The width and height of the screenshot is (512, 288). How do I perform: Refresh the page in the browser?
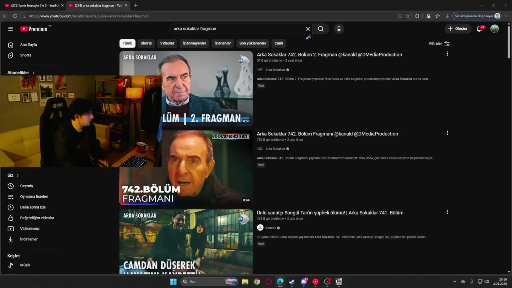(x=15, y=16)
